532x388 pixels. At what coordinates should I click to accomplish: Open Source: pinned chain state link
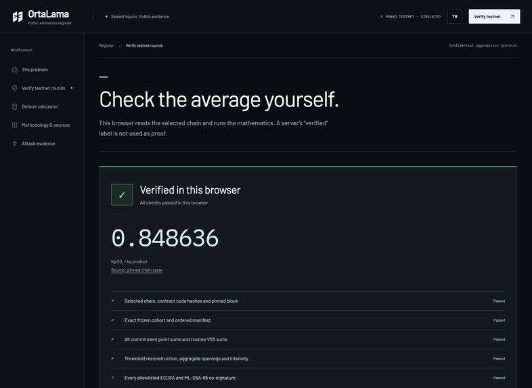[137, 270]
